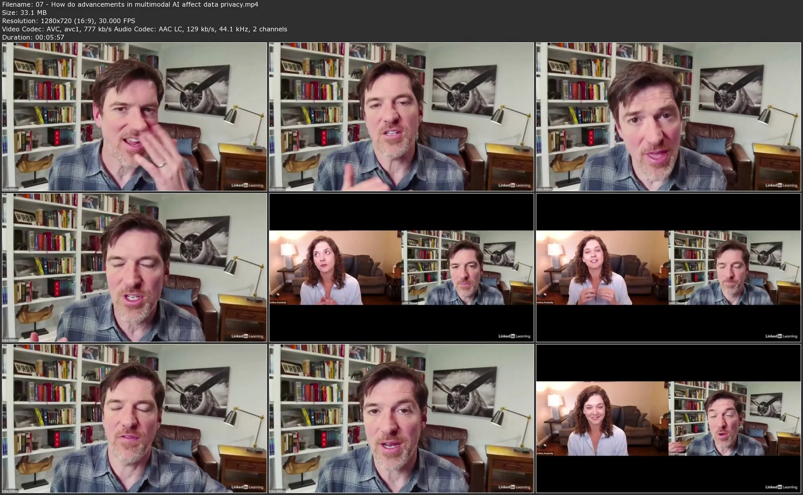This screenshot has width=803, height=495.
Task: Click the thumbnail where man touches his face
Action: pyautogui.click(x=134, y=116)
